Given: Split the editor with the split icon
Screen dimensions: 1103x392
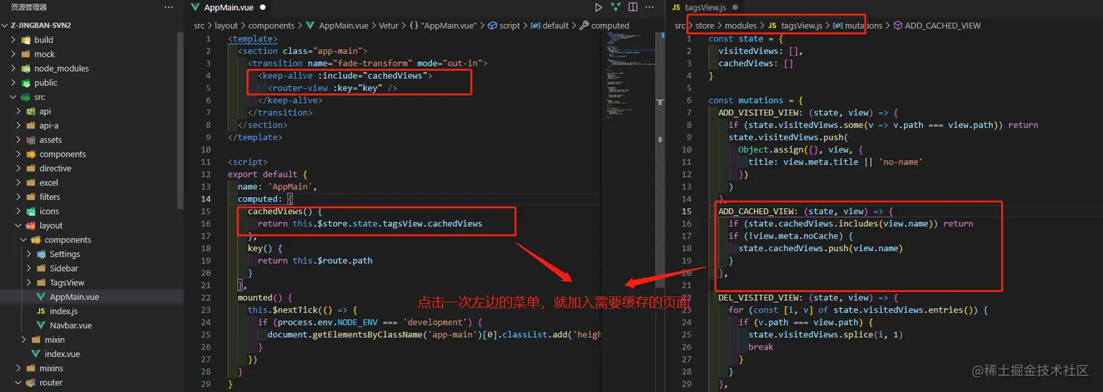Looking at the screenshot, I should tap(632, 7).
